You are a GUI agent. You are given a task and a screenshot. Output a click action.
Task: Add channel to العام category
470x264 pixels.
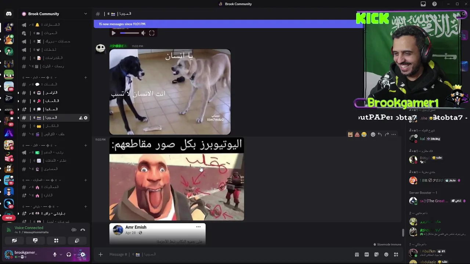tap(86, 77)
